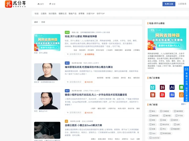
Task: Select the 职场软技能 hot tag
Action: 165,133
